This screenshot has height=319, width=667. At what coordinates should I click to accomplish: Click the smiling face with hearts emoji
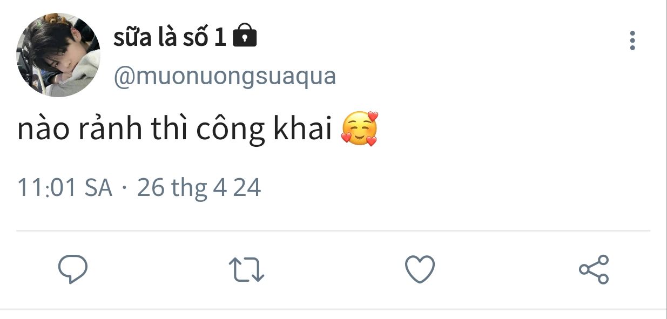[360, 129]
